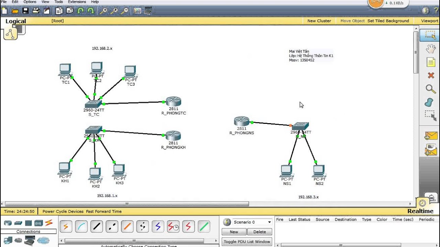Screen dimensions: 440x247
Task: Pick Serial DCE cable with clock
Action: 173,226
